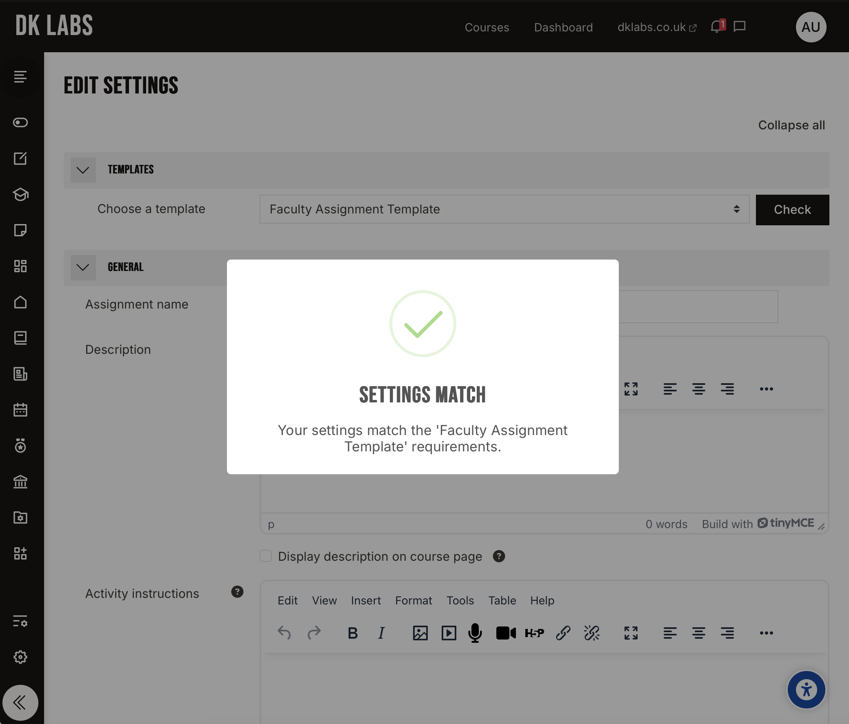Redo in the Activity instructions editor

point(314,633)
